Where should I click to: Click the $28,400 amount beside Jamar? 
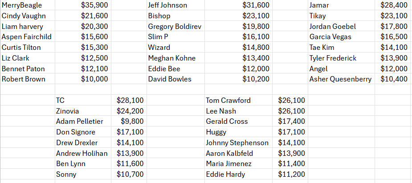pos(394,5)
